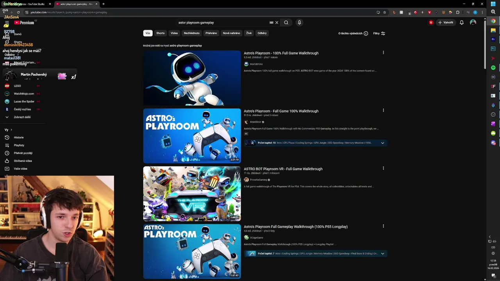
Task: Click the Vytvořit create button
Action: 446,23
